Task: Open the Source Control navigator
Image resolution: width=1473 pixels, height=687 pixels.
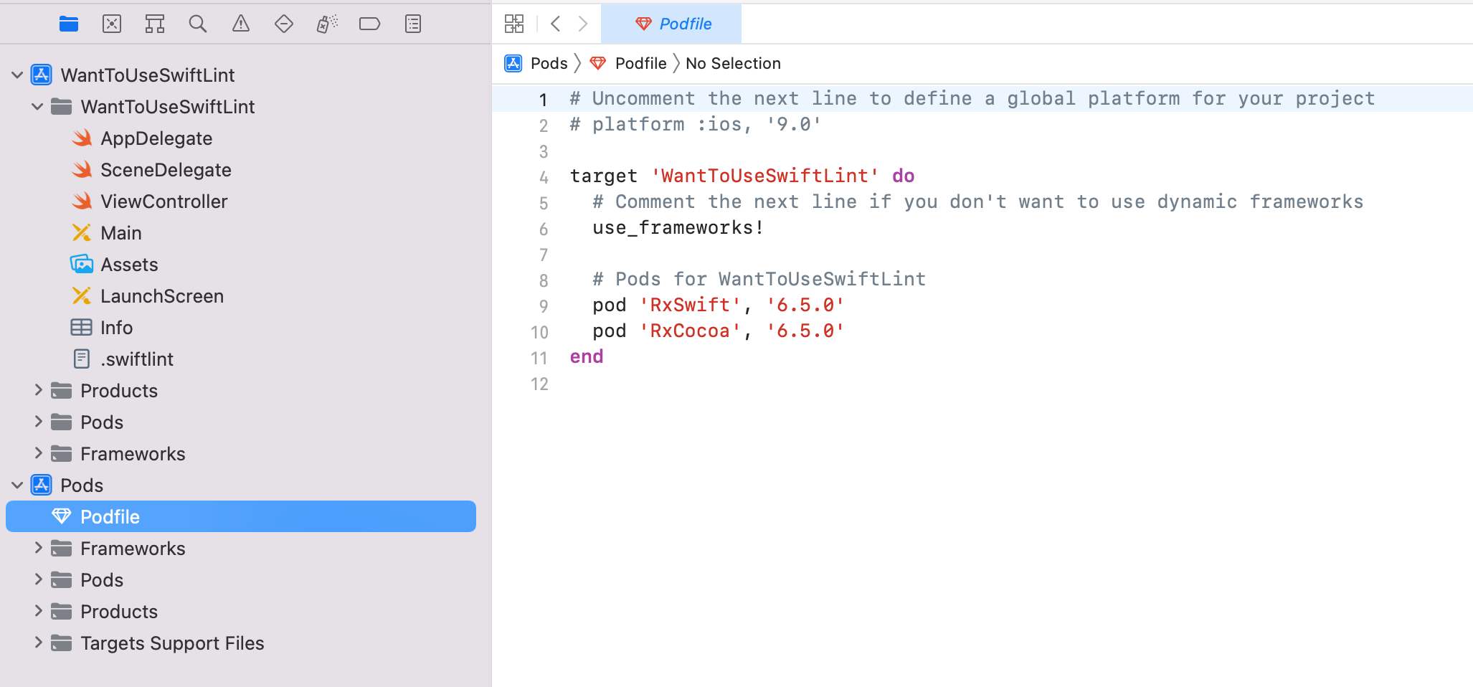Action: pyautogui.click(x=112, y=24)
